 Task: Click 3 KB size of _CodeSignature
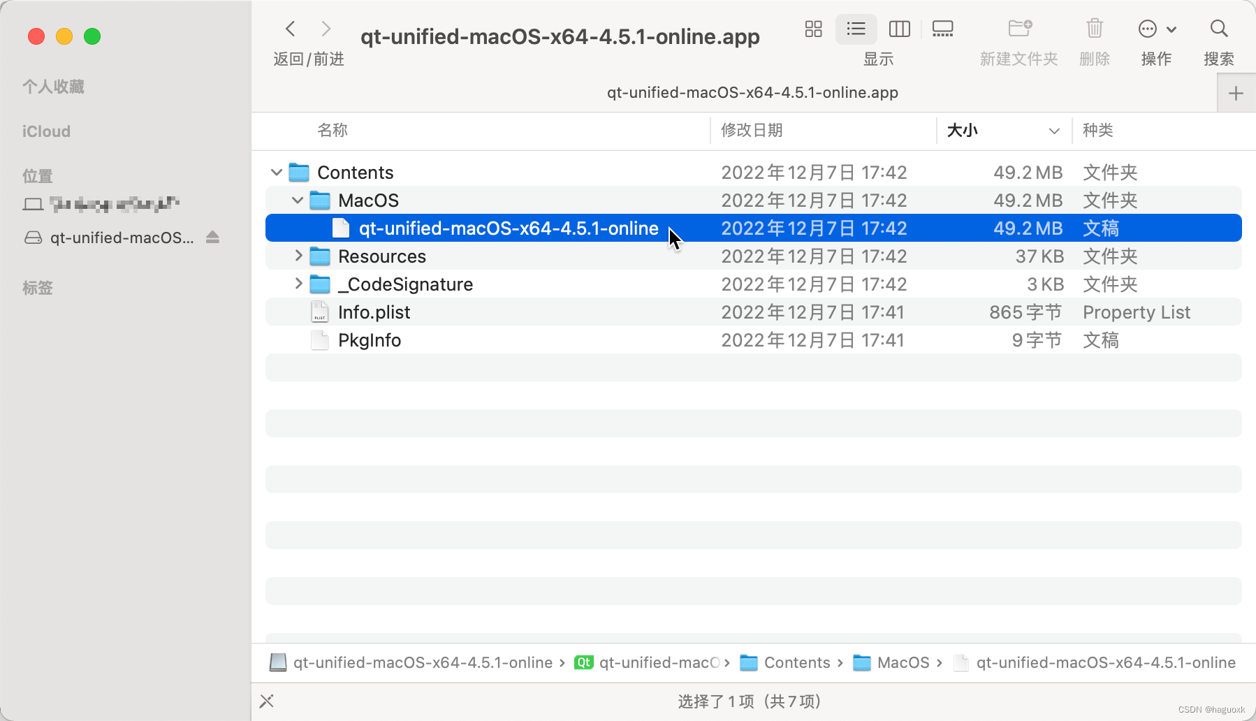(x=1045, y=284)
